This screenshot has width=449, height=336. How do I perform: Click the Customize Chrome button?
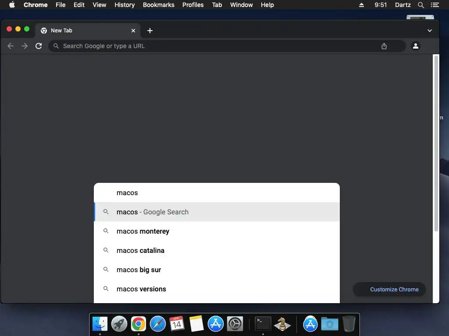tap(389, 290)
